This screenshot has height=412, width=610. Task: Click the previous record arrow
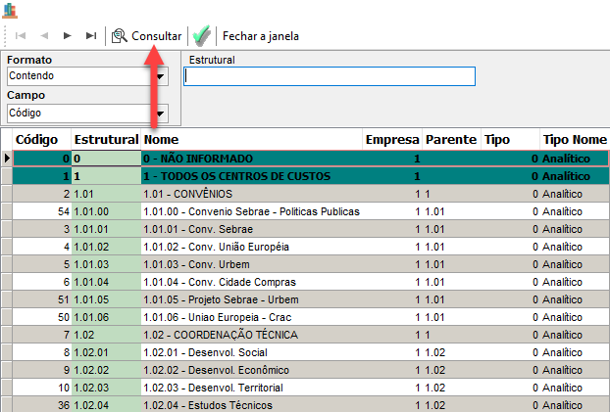(x=43, y=36)
